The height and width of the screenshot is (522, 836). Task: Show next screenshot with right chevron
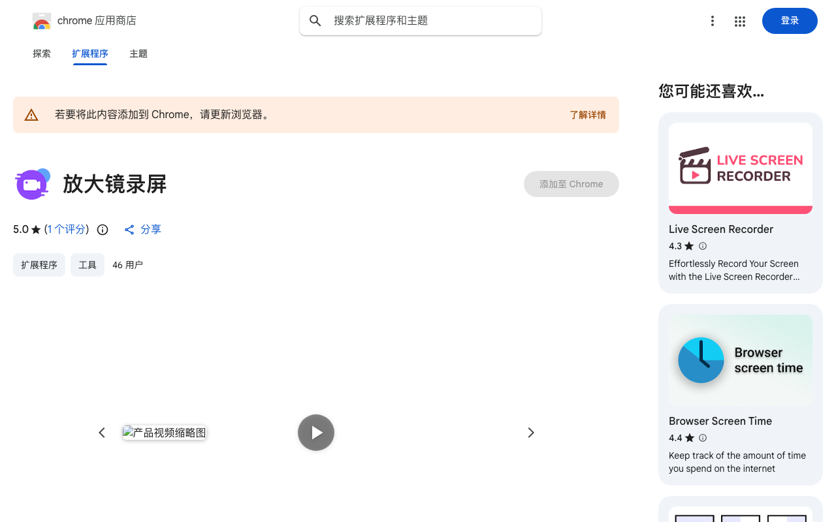(x=531, y=433)
